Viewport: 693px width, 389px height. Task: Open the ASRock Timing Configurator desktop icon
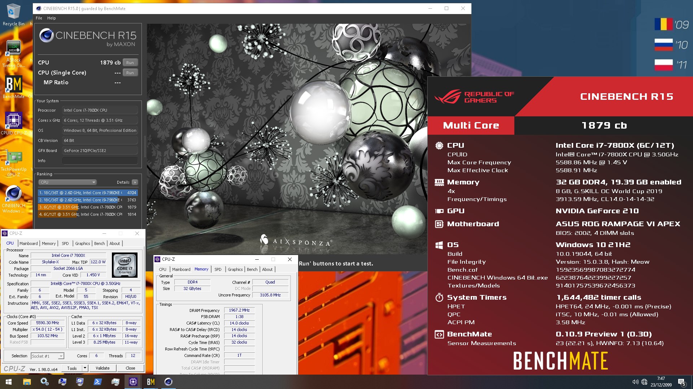coord(13,53)
